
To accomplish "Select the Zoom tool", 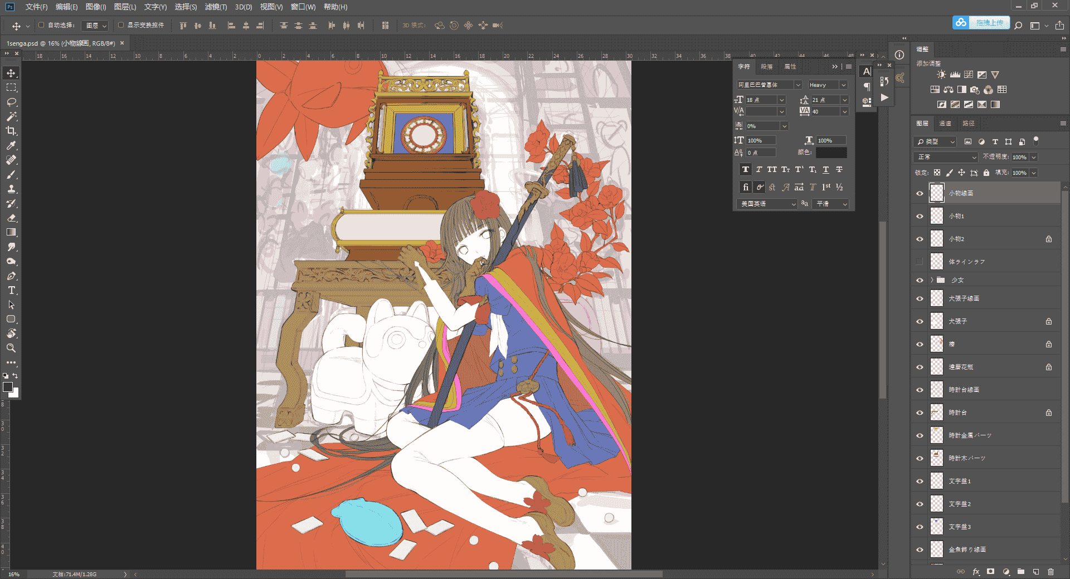I will pos(11,349).
